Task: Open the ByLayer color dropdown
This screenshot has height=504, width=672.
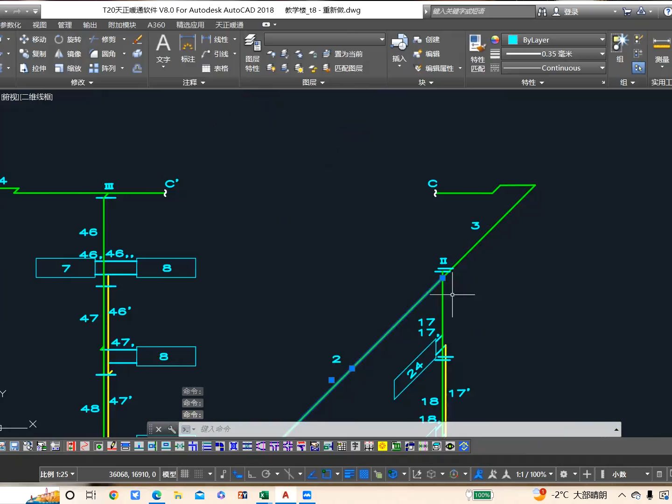Action: pyautogui.click(x=554, y=40)
